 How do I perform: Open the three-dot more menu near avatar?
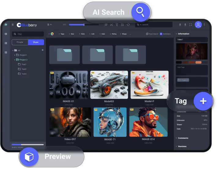(204, 24)
